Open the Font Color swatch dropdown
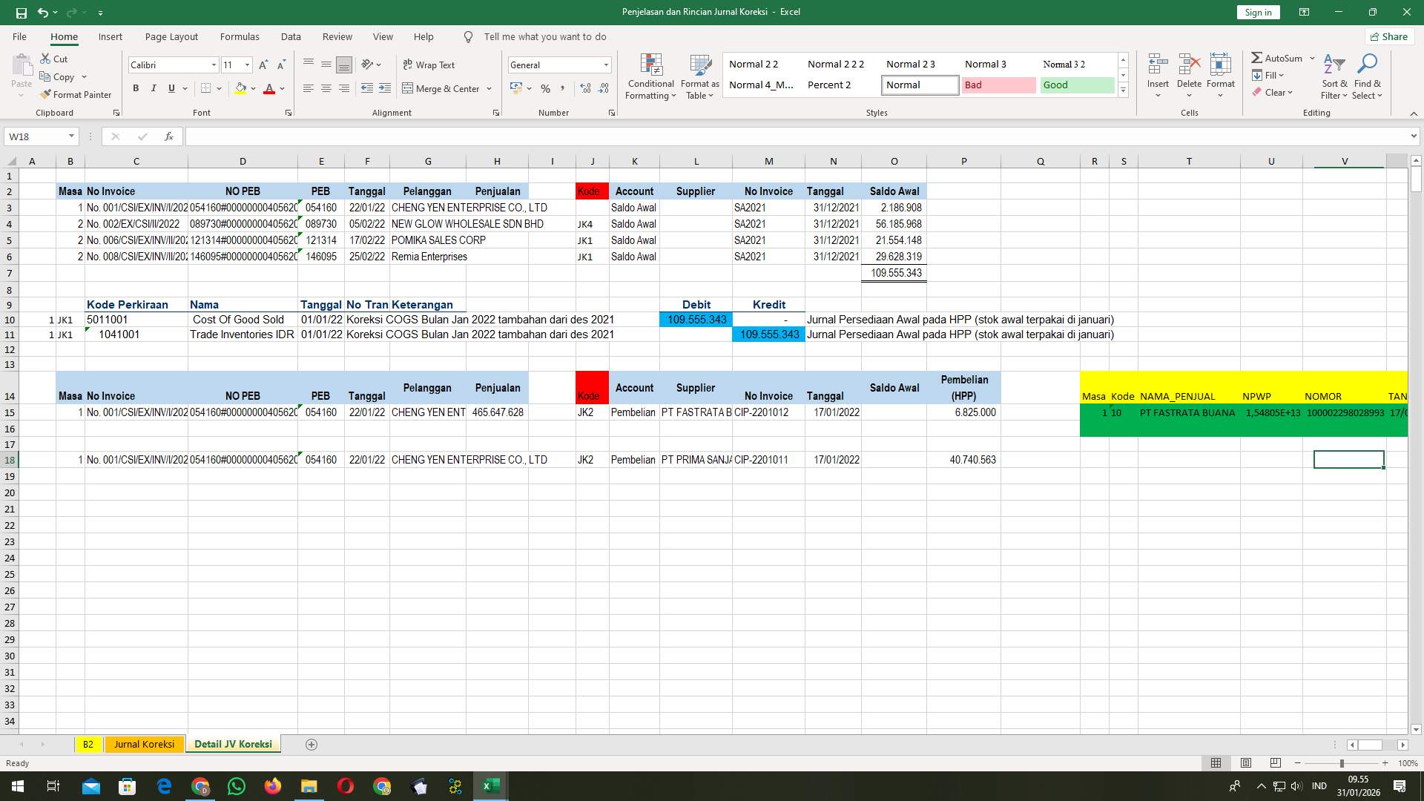Image resolution: width=1424 pixels, height=801 pixels. point(282,88)
